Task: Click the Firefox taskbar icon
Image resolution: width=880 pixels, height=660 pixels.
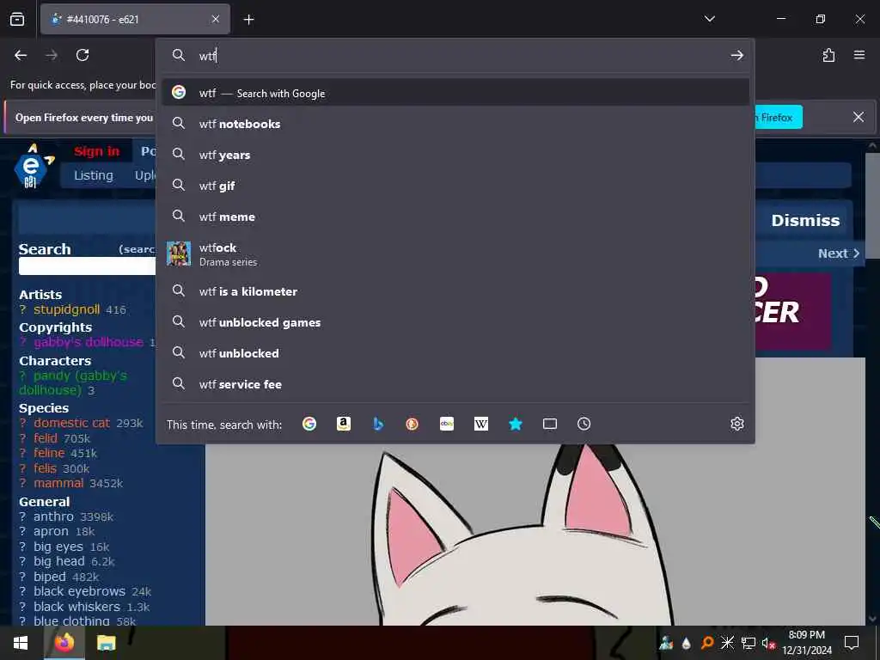Action: (64, 643)
